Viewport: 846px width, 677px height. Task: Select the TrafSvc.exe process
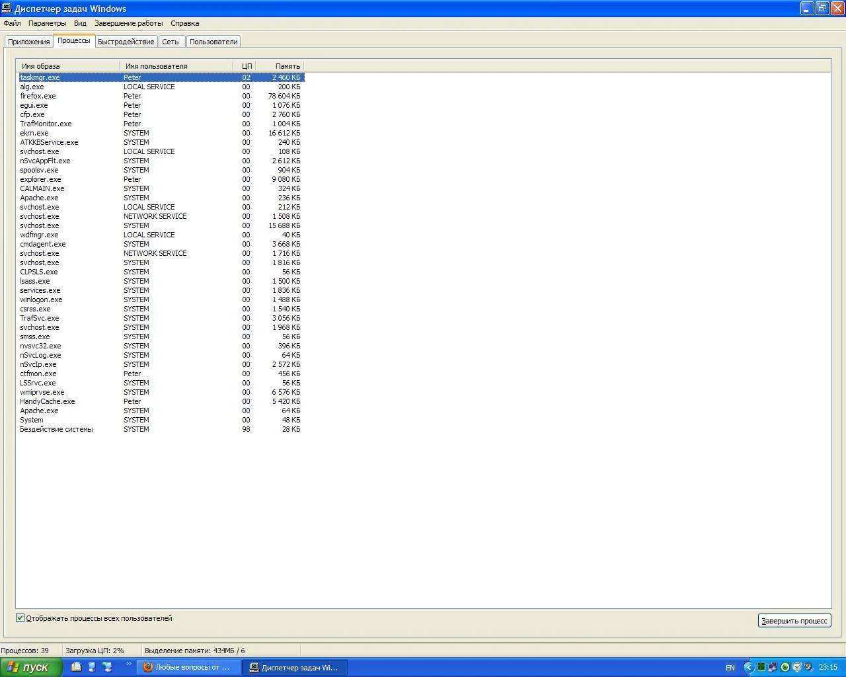(x=161, y=318)
